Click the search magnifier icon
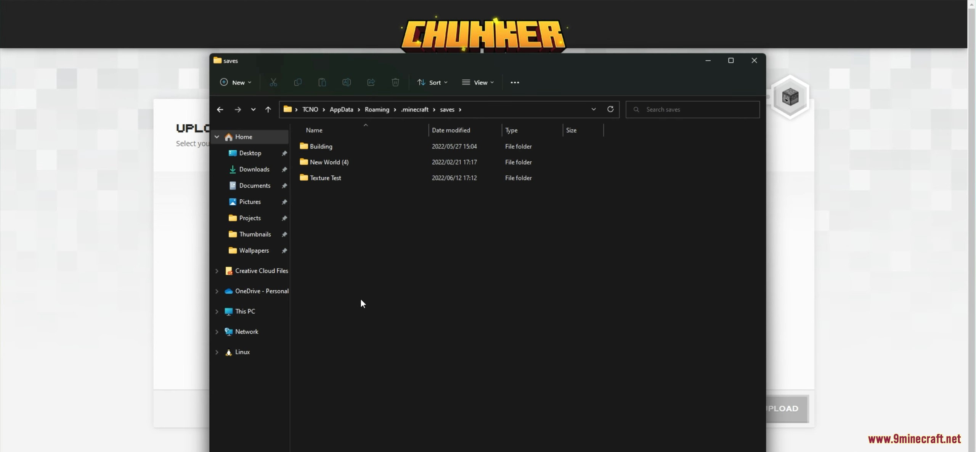The height and width of the screenshot is (452, 976). (x=636, y=110)
